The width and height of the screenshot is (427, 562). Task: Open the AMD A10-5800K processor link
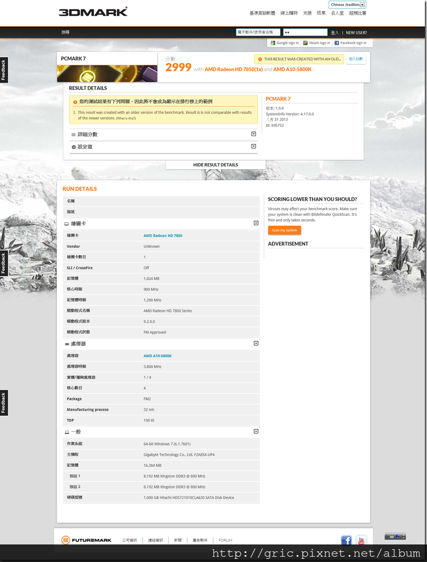pyautogui.click(x=158, y=356)
